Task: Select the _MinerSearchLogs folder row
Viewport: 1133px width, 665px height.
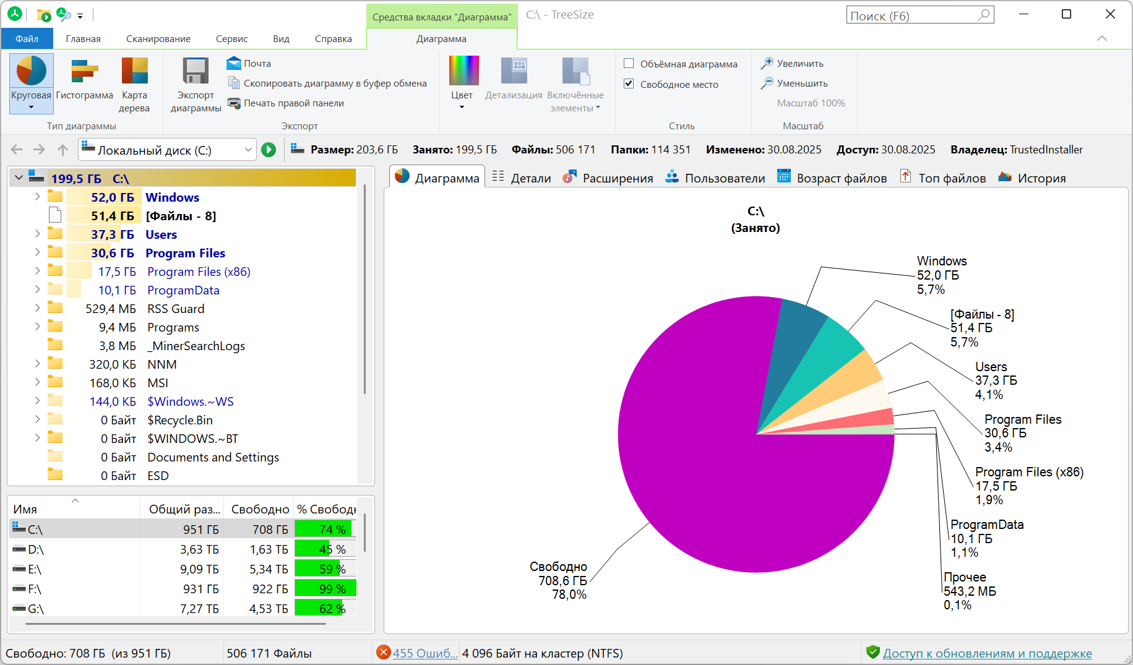Action: coord(183,345)
